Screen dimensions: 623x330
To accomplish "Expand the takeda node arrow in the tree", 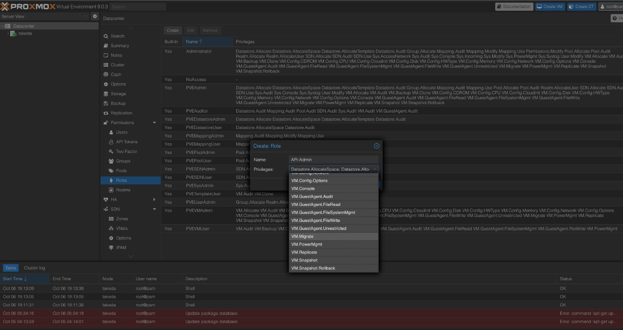I will point(8,33).
